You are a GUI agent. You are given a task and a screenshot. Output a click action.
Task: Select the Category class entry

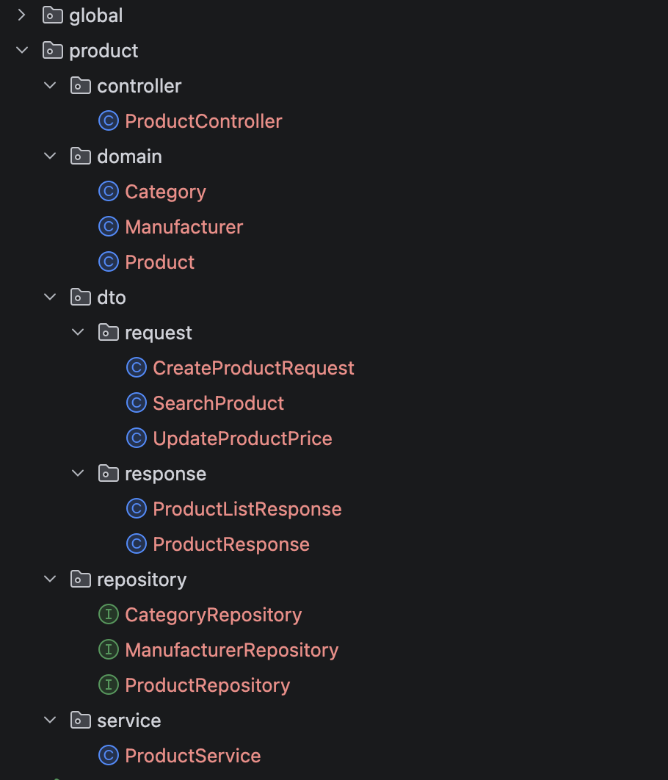pos(165,192)
